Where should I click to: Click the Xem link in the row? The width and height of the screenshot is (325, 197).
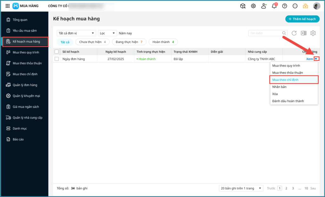coord(309,59)
